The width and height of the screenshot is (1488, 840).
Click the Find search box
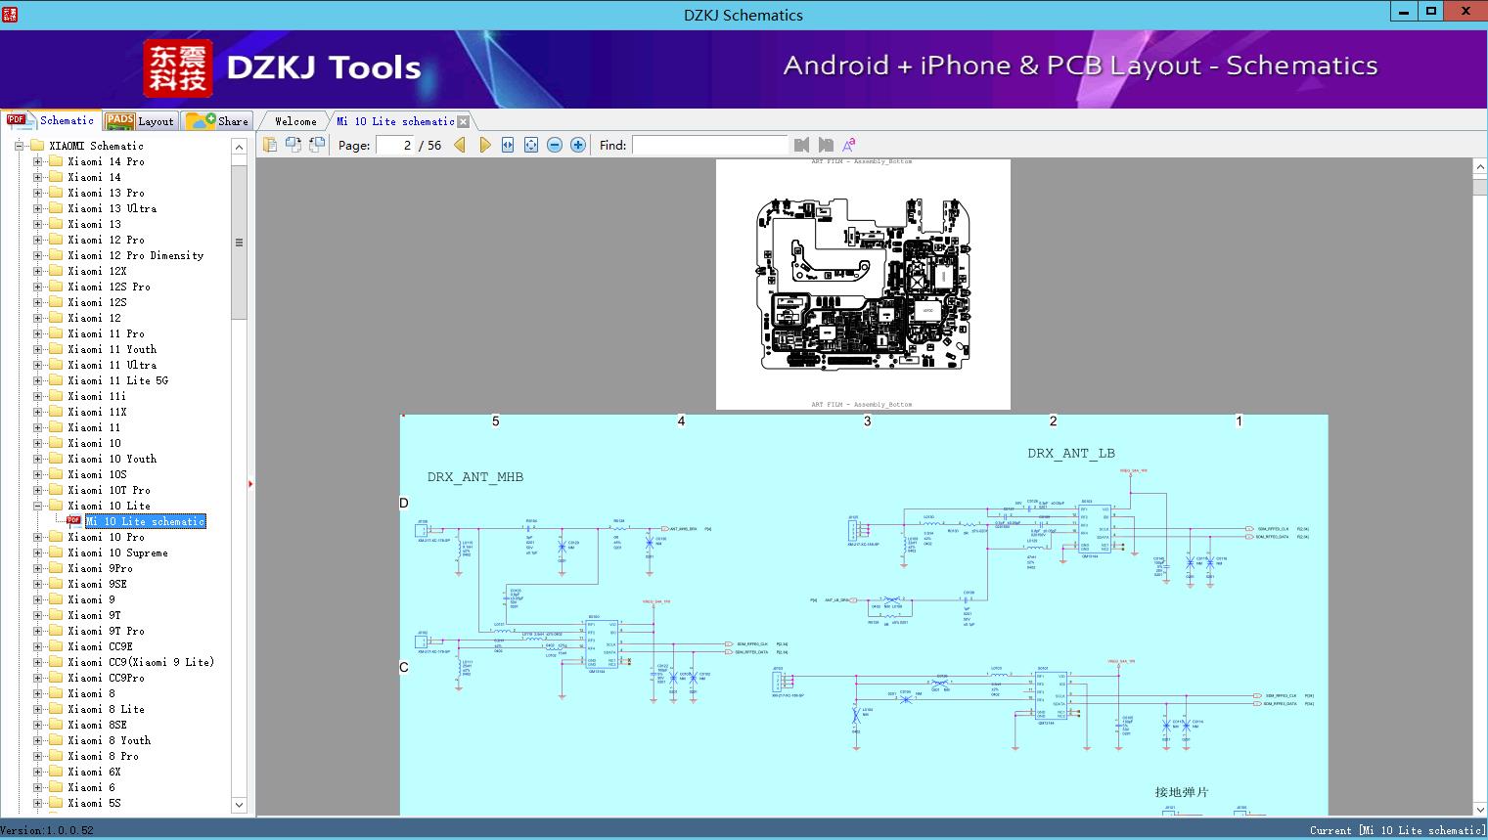pyautogui.click(x=710, y=145)
